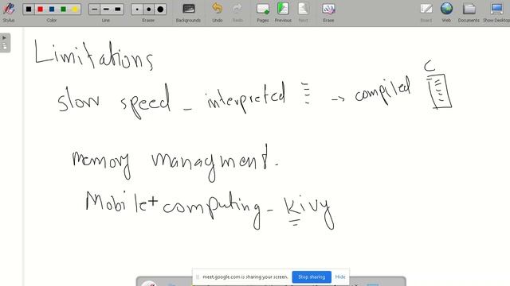Select the medium line width

click(106, 9)
